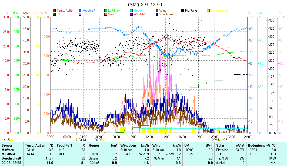Click the gust max value 'W 20.9'

[x=144, y=154]
